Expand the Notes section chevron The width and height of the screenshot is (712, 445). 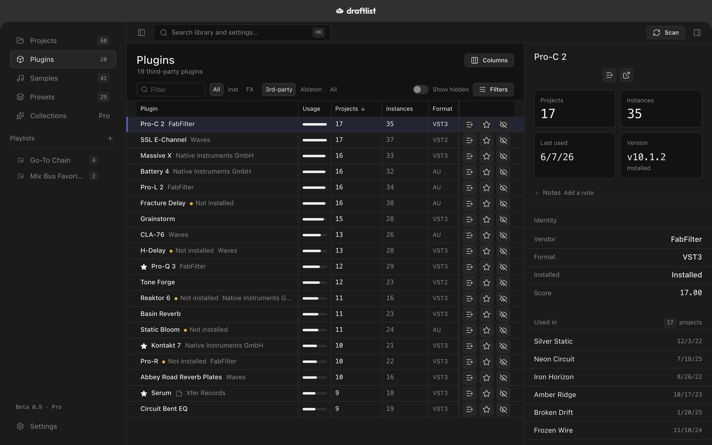click(x=537, y=193)
